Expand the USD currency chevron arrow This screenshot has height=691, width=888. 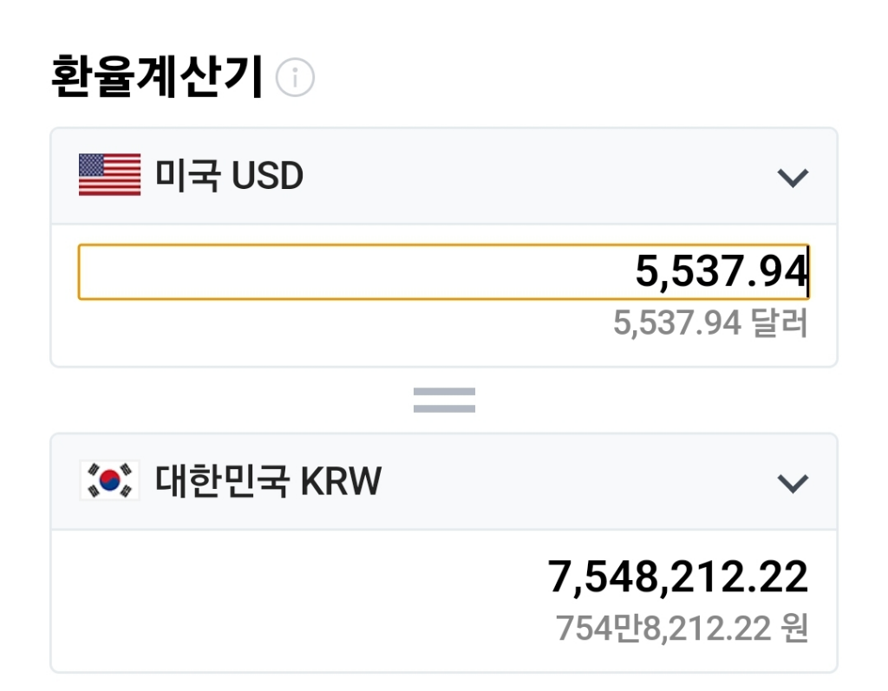point(793,178)
